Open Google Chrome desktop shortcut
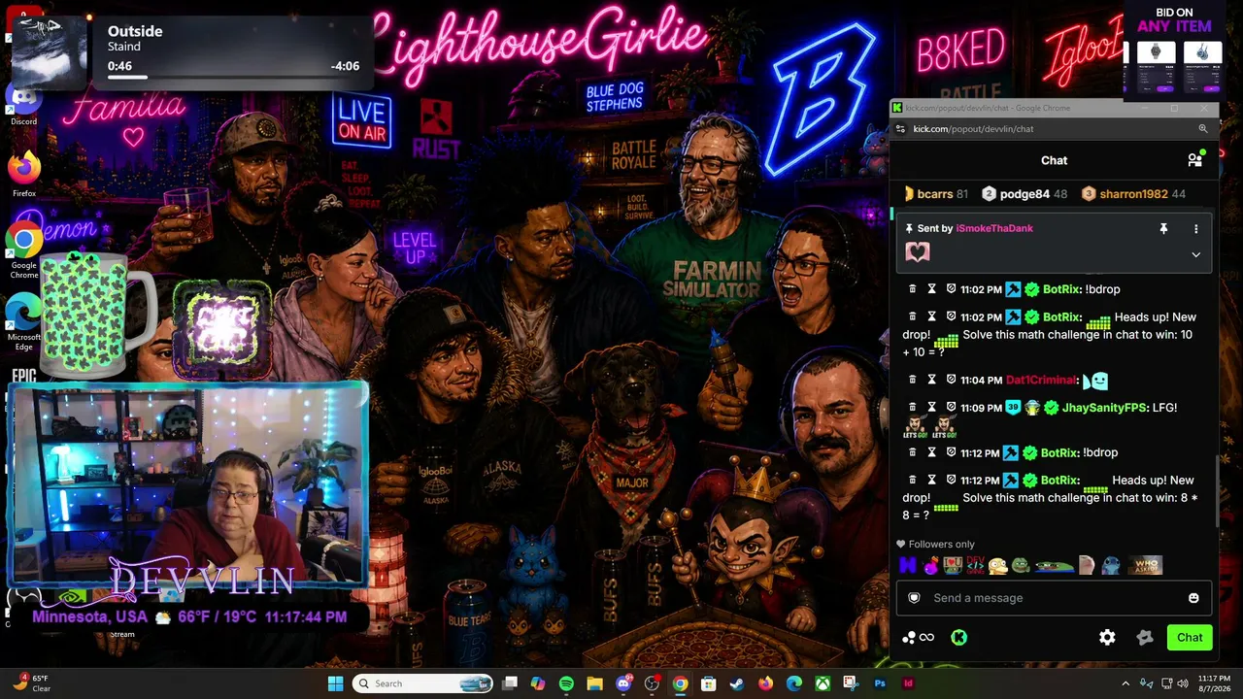This screenshot has height=699, width=1243. [24, 250]
